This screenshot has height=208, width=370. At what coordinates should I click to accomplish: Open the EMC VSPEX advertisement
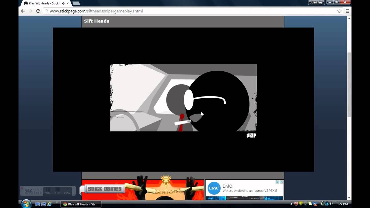point(244,190)
